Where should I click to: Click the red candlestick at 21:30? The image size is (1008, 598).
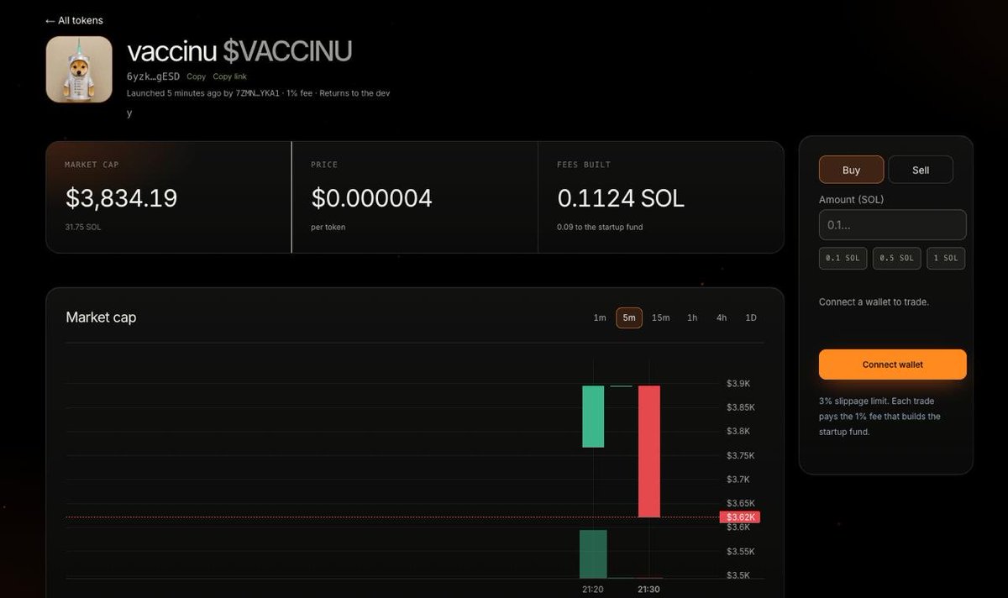(x=649, y=451)
